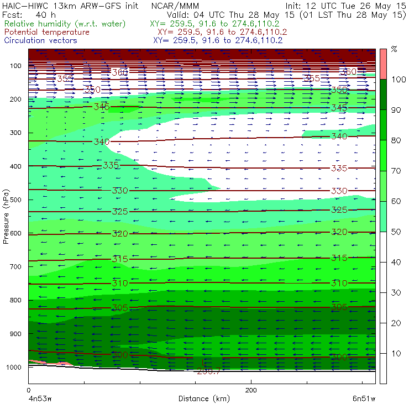Click the '90' colorbar scale label
Image resolution: width=409 pixels, height=409 pixels.
click(396, 110)
